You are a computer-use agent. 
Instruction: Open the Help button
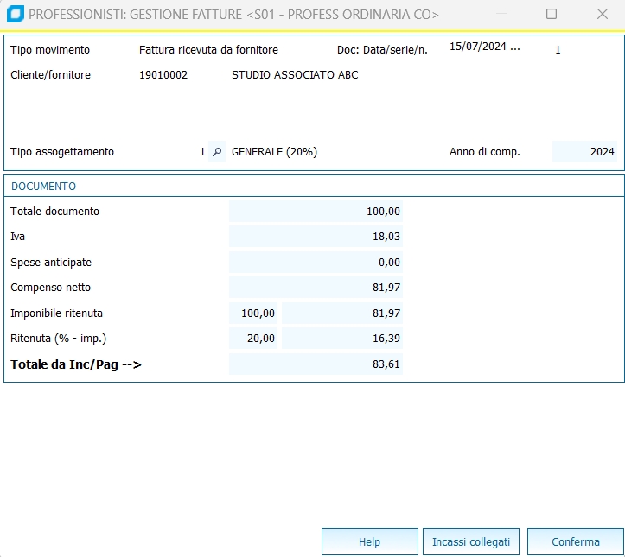tap(369, 542)
